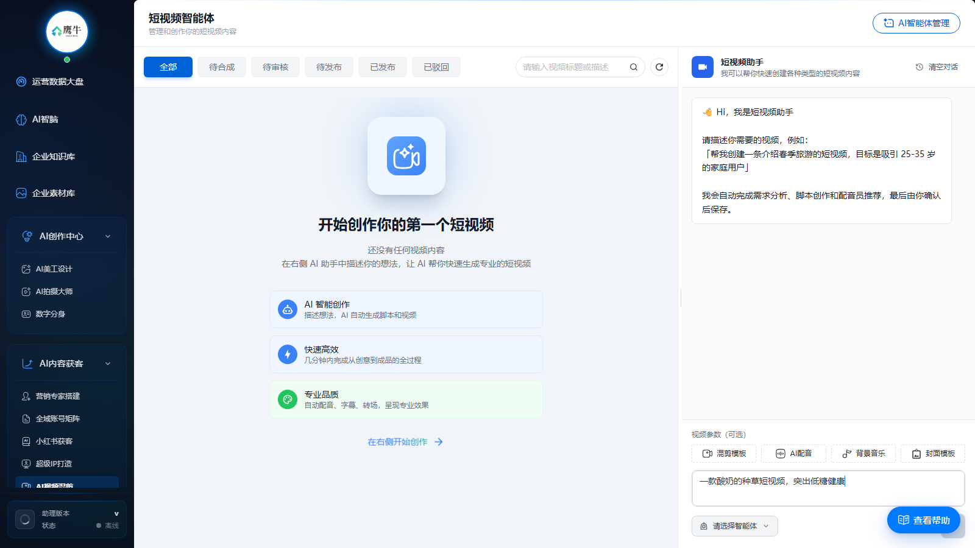This screenshot has width=975, height=548.
Task: Click the 查看帮助 button
Action: 924,520
